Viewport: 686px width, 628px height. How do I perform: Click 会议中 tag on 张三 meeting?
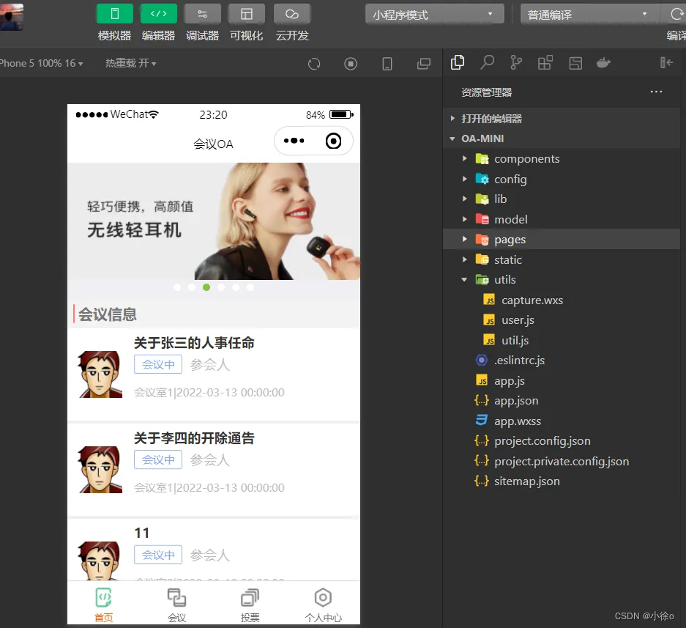pos(158,364)
